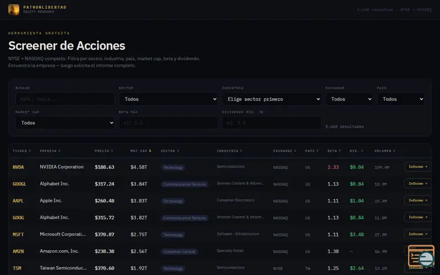This screenshot has height=275, width=440.
Task: Request Informe for Microsoft row
Action: 417,234
